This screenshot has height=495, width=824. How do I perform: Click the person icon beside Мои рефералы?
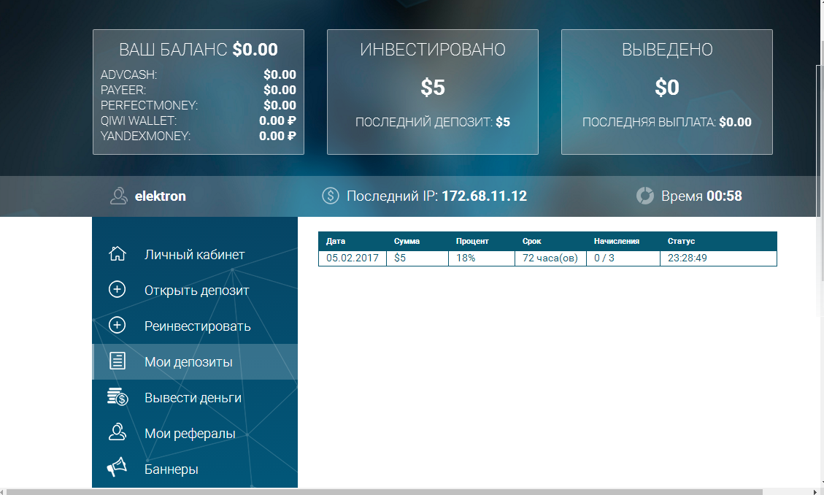point(117,433)
